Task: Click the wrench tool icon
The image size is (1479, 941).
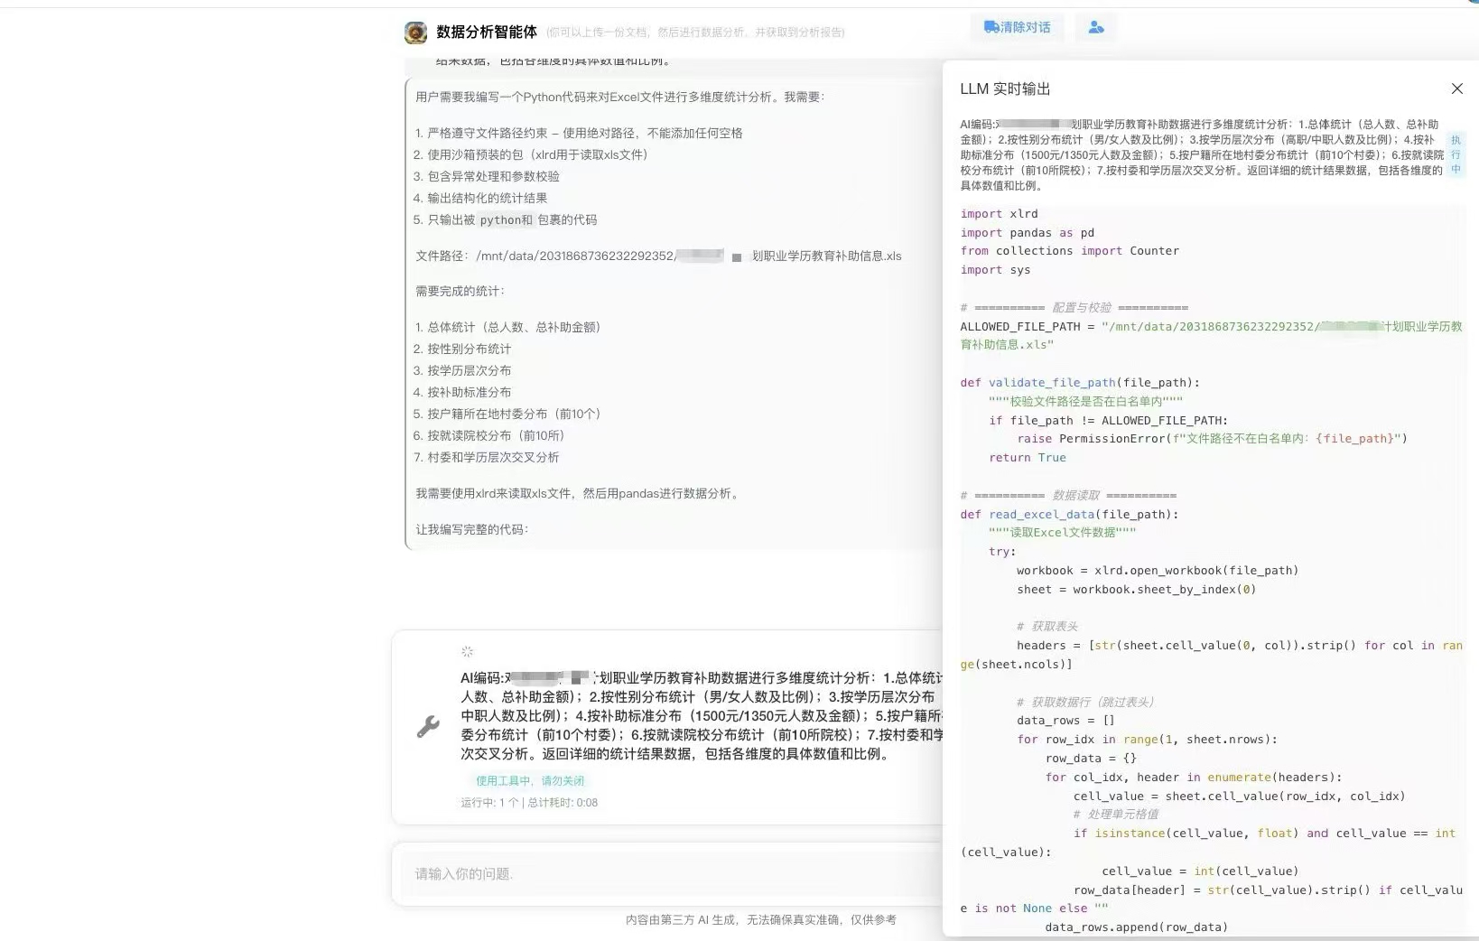Action: click(428, 726)
